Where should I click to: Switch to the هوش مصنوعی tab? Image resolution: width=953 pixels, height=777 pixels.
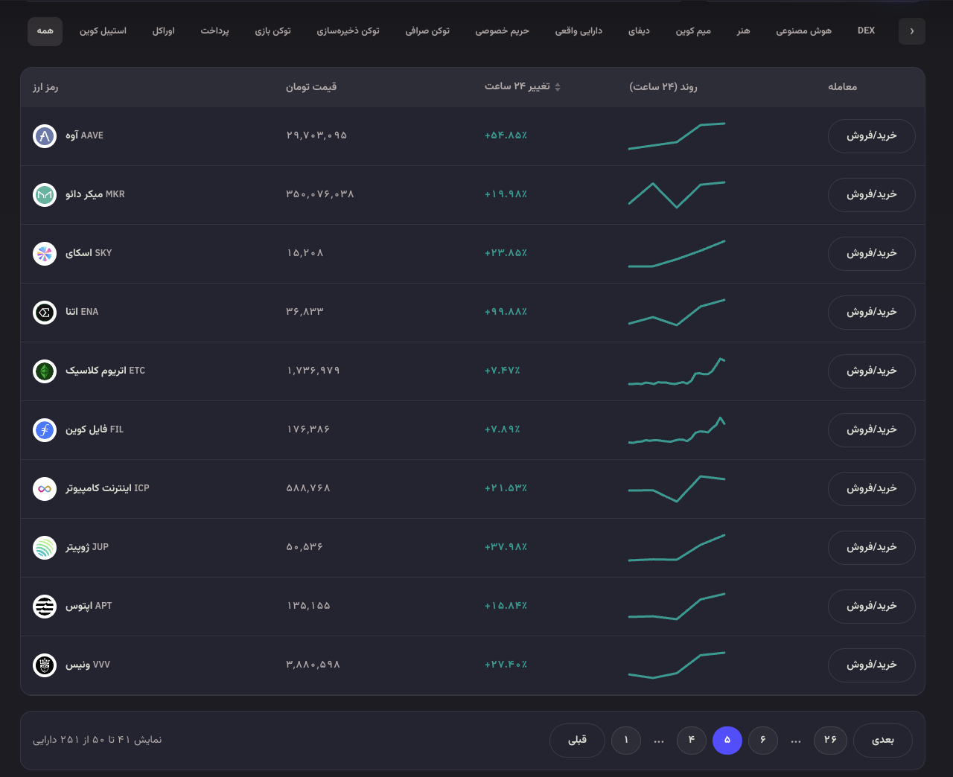point(804,31)
